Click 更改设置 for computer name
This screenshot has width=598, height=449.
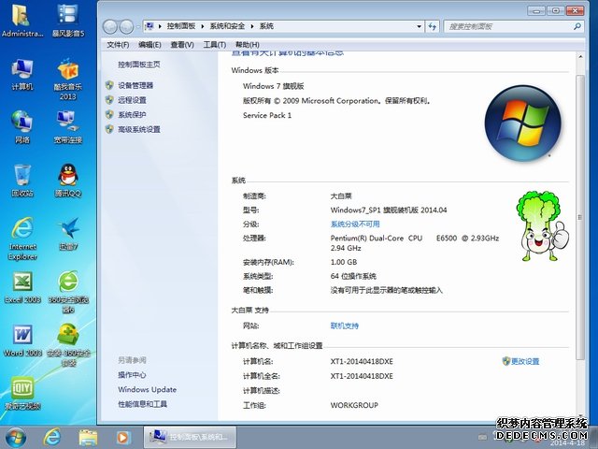pyautogui.click(x=525, y=361)
